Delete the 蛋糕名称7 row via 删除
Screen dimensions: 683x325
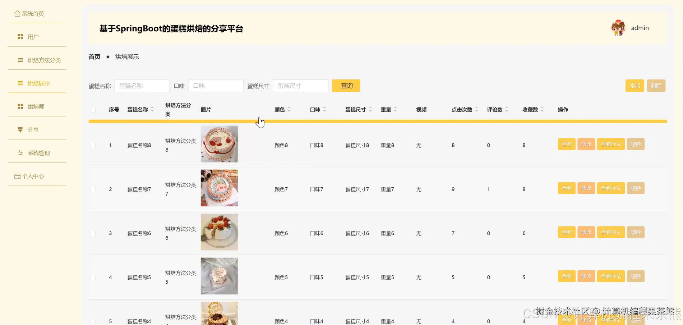[x=636, y=188]
